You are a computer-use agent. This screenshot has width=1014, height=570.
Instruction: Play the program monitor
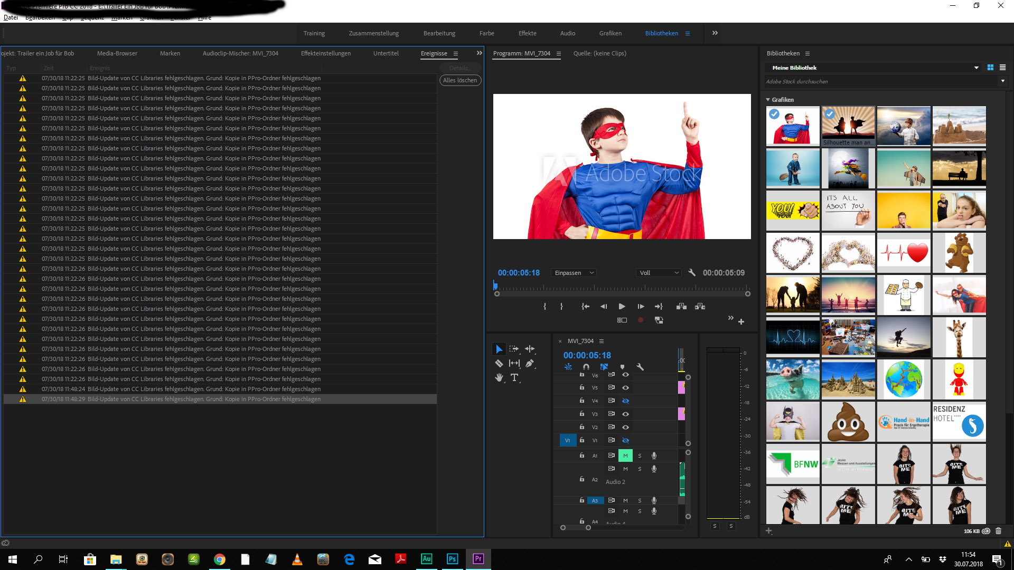tap(622, 306)
